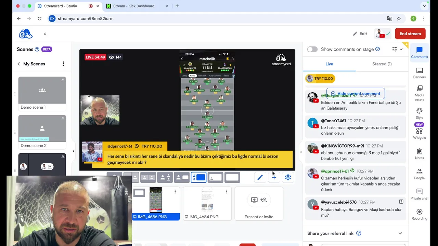Viewport: 438px width, 246px height.
Task: Open comment settings slider dropdown
Action: (x=398, y=49)
